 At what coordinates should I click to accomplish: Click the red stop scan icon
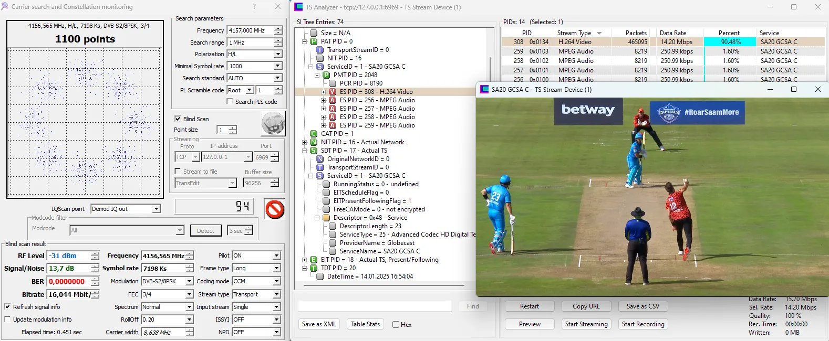274,209
